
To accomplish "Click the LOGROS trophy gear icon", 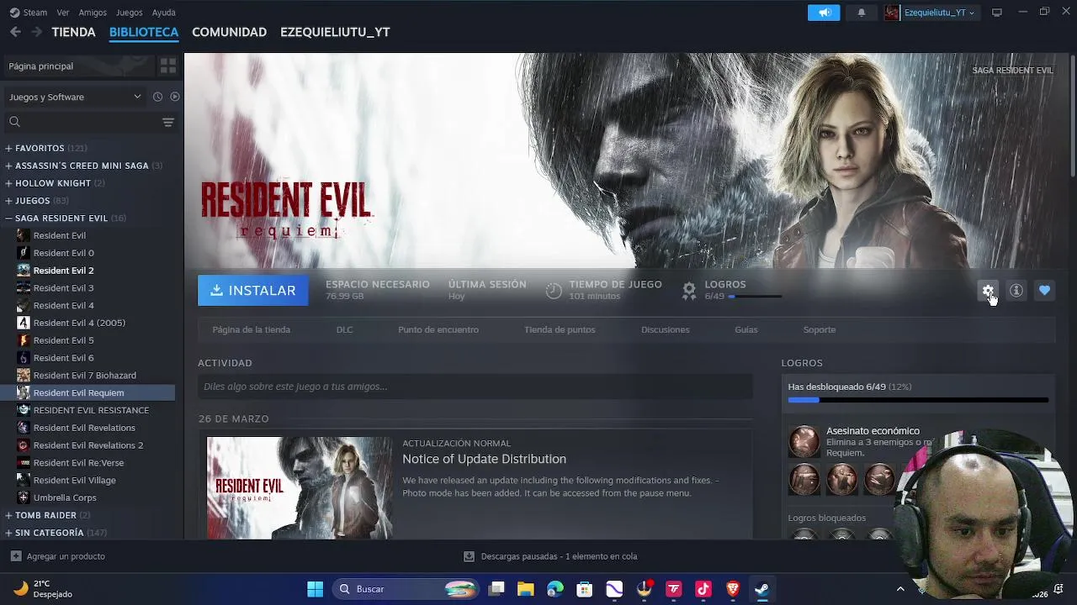I will point(689,291).
